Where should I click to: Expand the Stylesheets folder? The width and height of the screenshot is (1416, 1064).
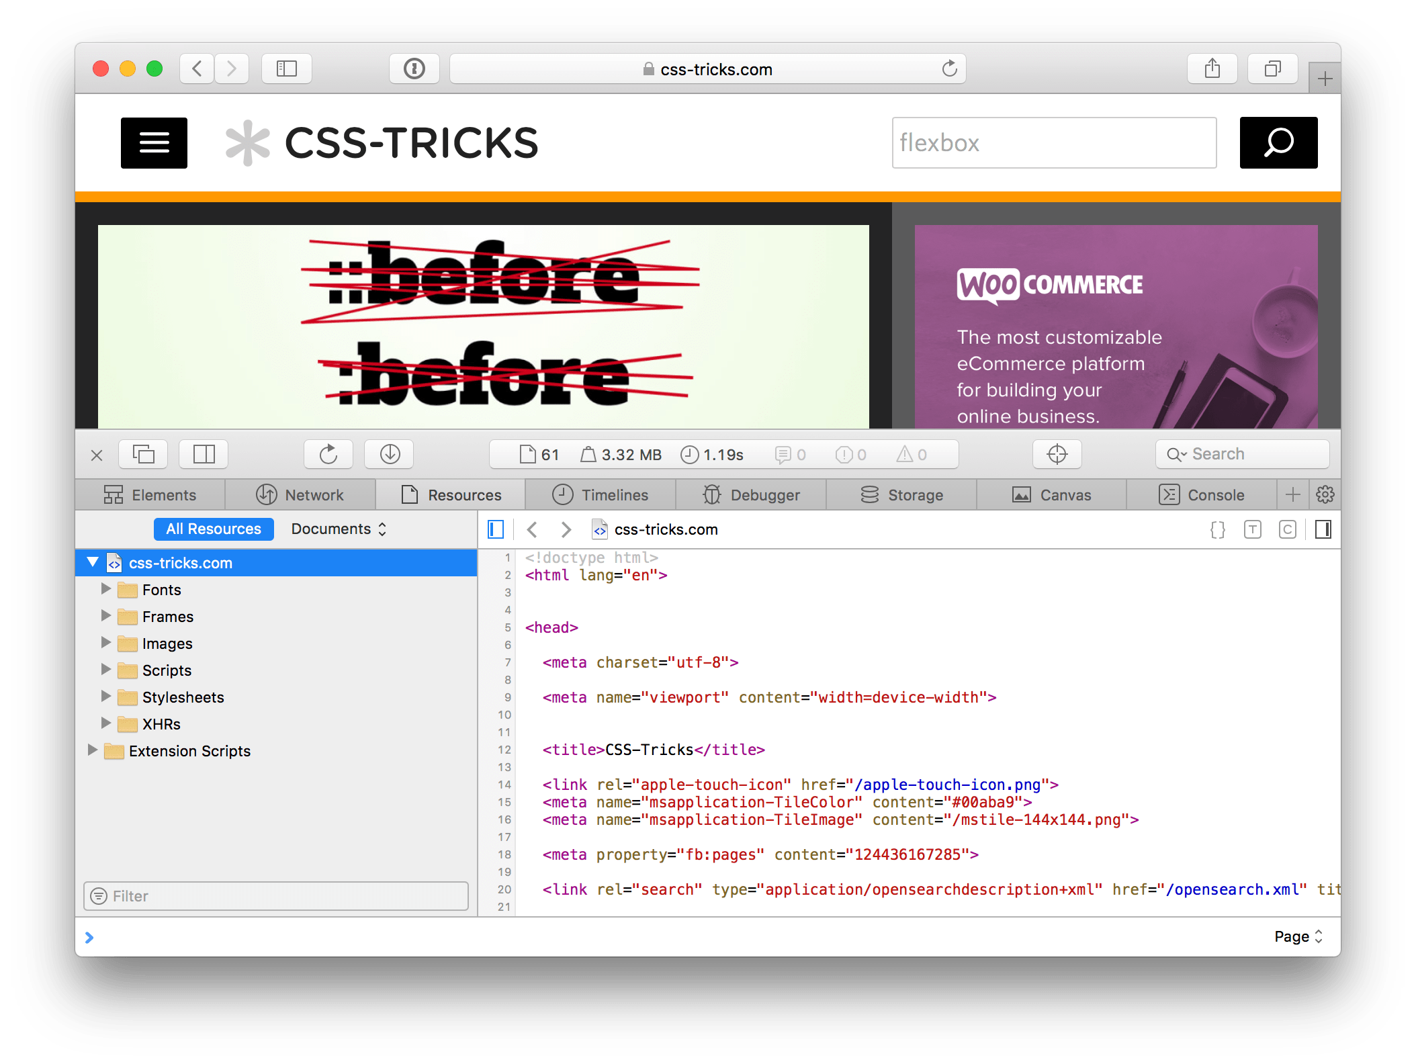pyautogui.click(x=105, y=697)
